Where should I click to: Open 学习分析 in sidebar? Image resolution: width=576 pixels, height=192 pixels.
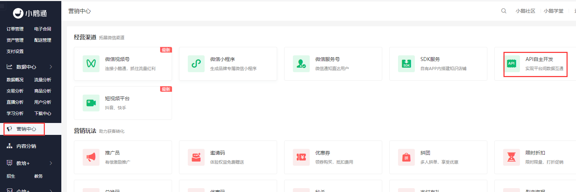pos(15,114)
